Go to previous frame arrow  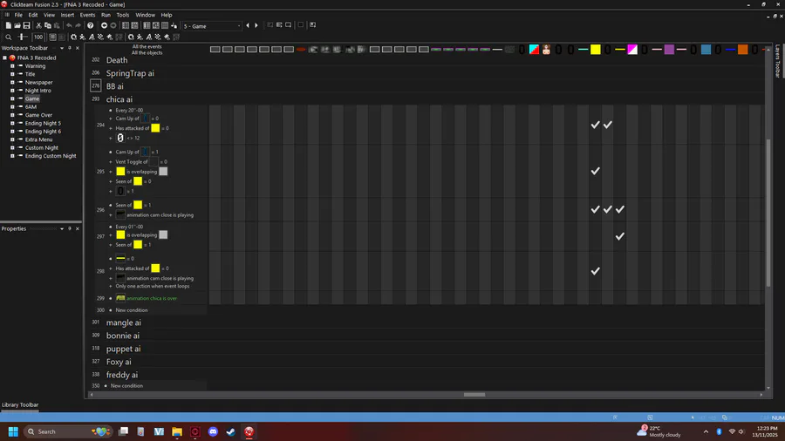[x=248, y=25]
